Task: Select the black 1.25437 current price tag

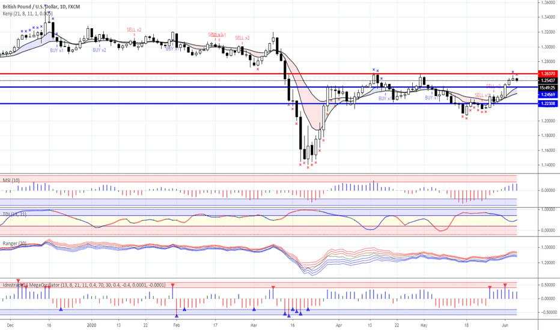Action: click(547, 80)
